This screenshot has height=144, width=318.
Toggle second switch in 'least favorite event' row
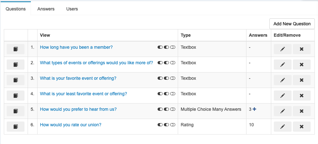coord(166,94)
